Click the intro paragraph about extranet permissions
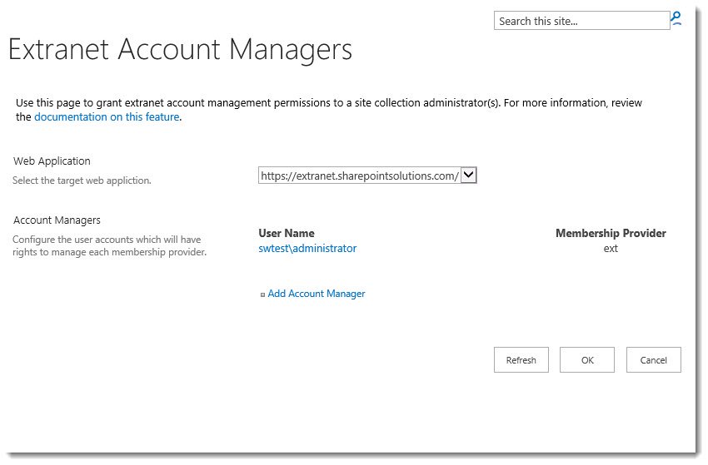The height and width of the screenshot is (465, 708). click(x=329, y=110)
